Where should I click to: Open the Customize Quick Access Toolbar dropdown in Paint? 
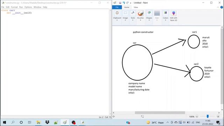tap(131, 3)
